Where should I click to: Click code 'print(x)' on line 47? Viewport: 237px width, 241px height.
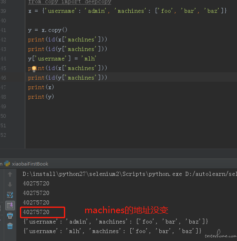coord(41,87)
